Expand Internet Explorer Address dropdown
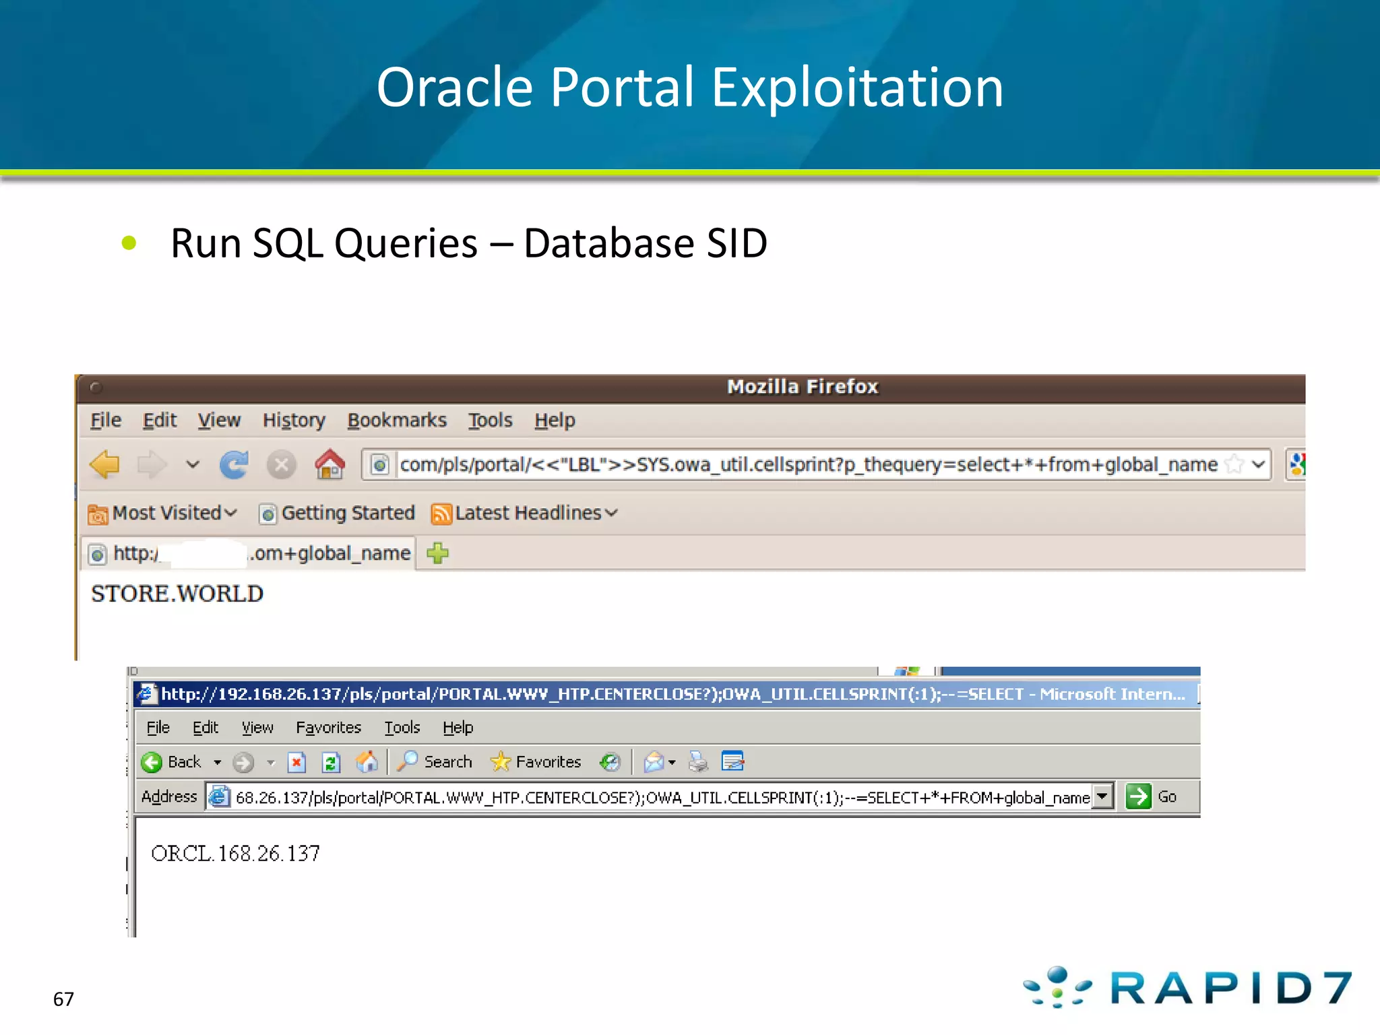The height and width of the screenshot is (1035, 1380). point(1103,797)
